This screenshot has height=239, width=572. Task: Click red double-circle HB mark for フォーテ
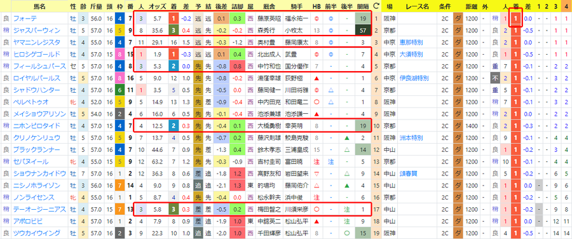(x=317, y=18)
